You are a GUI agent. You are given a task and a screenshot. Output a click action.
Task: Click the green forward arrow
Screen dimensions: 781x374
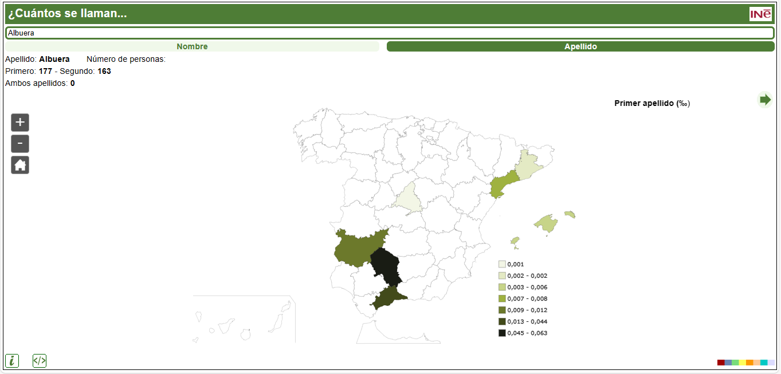[x=766, y=99]
